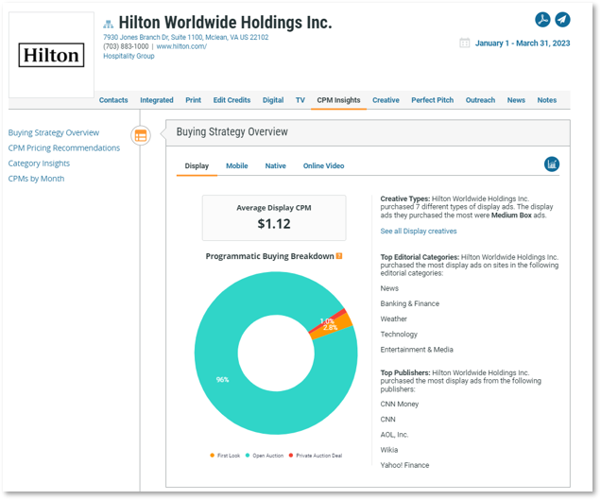The height and width of the screenshot is (500, 601).
Task: Click the Programmatic Buying Breakdown info icon
Action: coord(339,256)
